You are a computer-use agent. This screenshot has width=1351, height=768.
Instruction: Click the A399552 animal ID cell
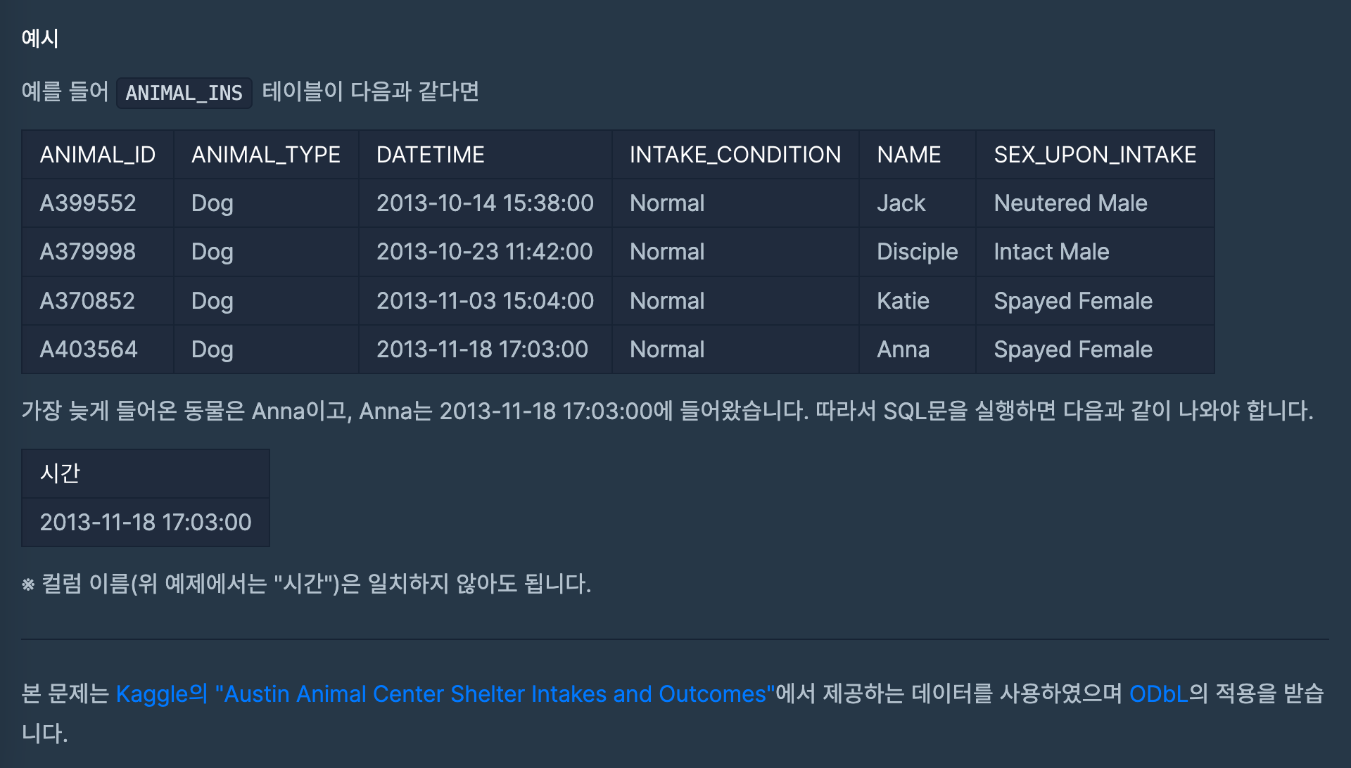[x=88, y=203]
